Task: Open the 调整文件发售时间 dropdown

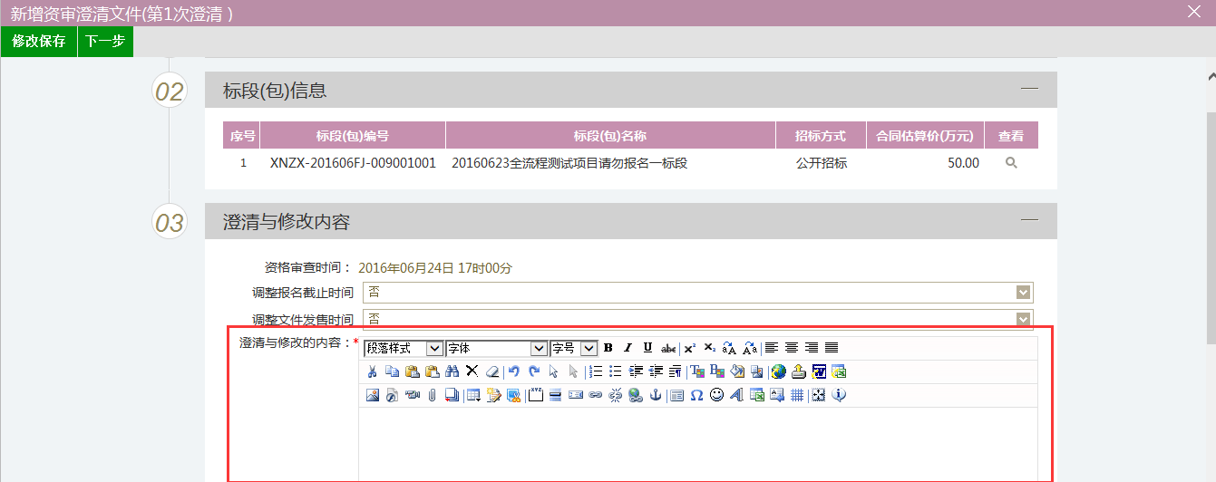Action: click(x=697, y=319)
